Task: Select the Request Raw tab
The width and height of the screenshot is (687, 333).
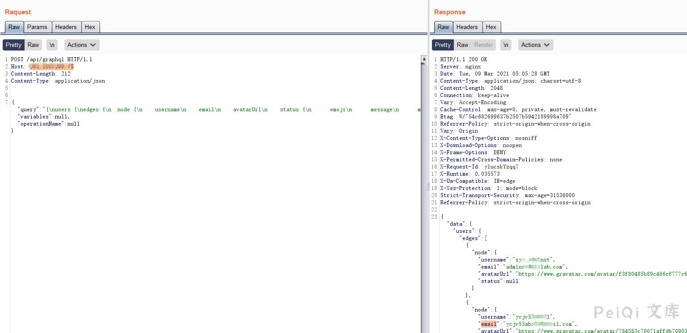Action: (x=14, y=27)
